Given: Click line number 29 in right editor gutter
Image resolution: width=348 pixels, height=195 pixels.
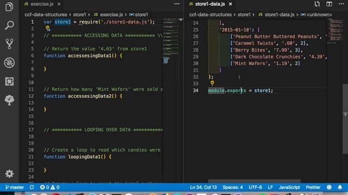Looking at the screenshot, I should coord(196,56).
